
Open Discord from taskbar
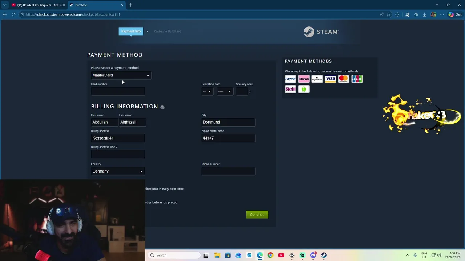313,255
